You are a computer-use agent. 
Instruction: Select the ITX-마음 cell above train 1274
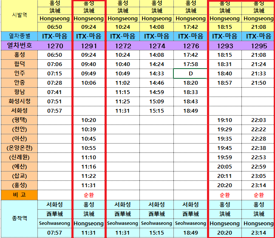click(157, 36)
